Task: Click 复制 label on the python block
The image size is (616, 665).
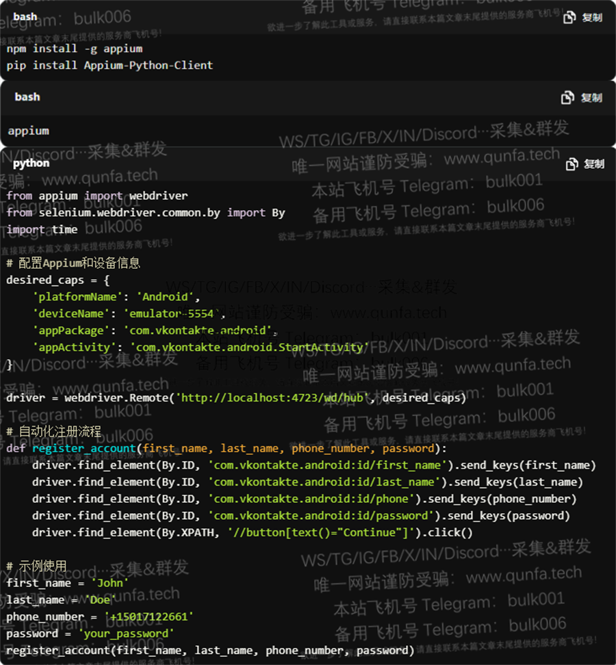Action: click(594, 164)
